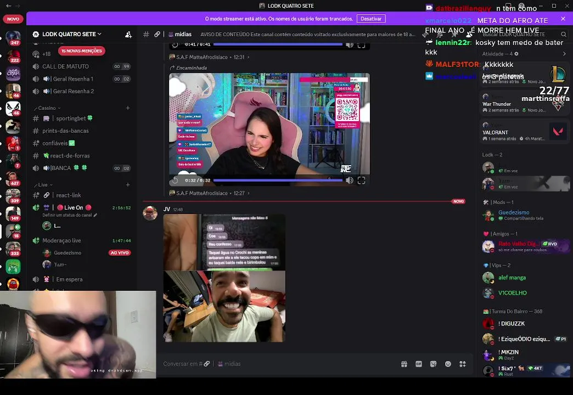Viewport: 573px width, 395px height.
Task: Open the confiáveis channel
Action: point(81,143)
